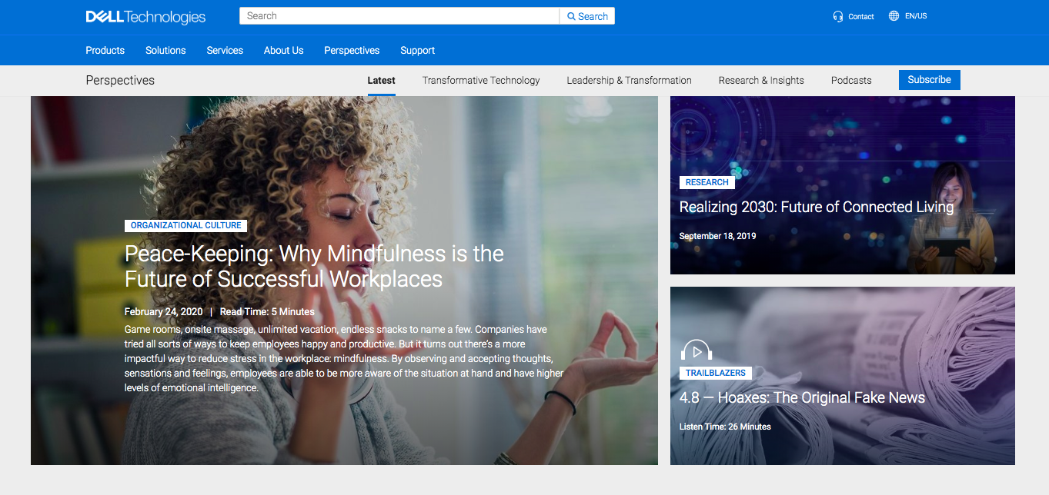Click the blue Subscribe button
1049x495 pixels.
[929, 80]
